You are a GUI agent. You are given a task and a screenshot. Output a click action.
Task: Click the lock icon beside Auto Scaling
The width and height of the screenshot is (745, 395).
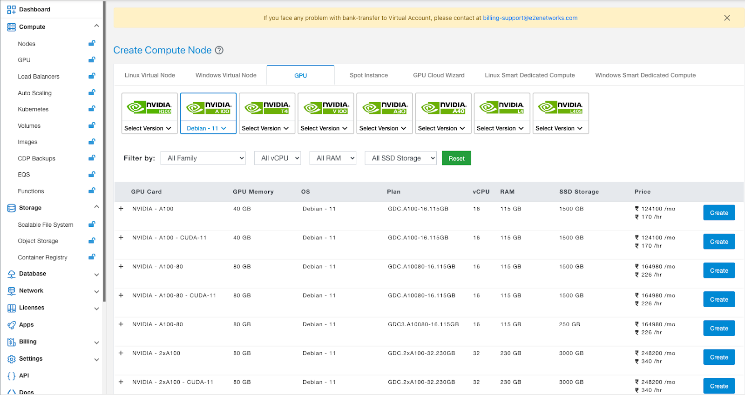(92, 92)
